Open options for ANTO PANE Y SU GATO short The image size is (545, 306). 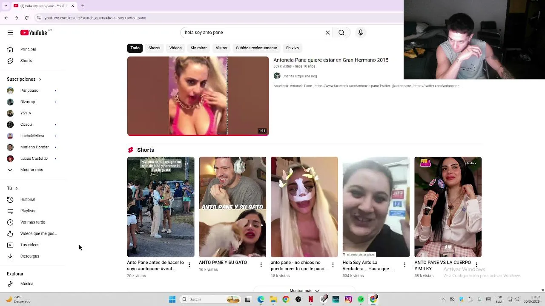tap(261, 265)
